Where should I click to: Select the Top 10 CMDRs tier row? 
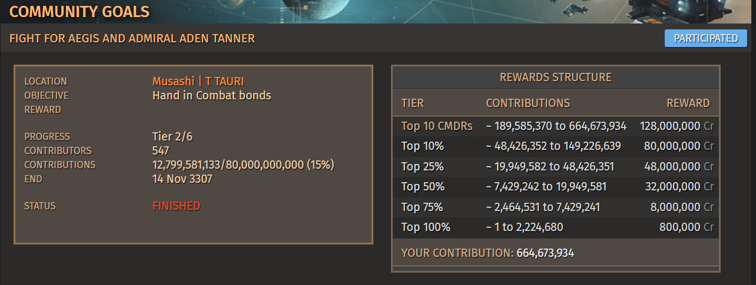coord(556,126)
